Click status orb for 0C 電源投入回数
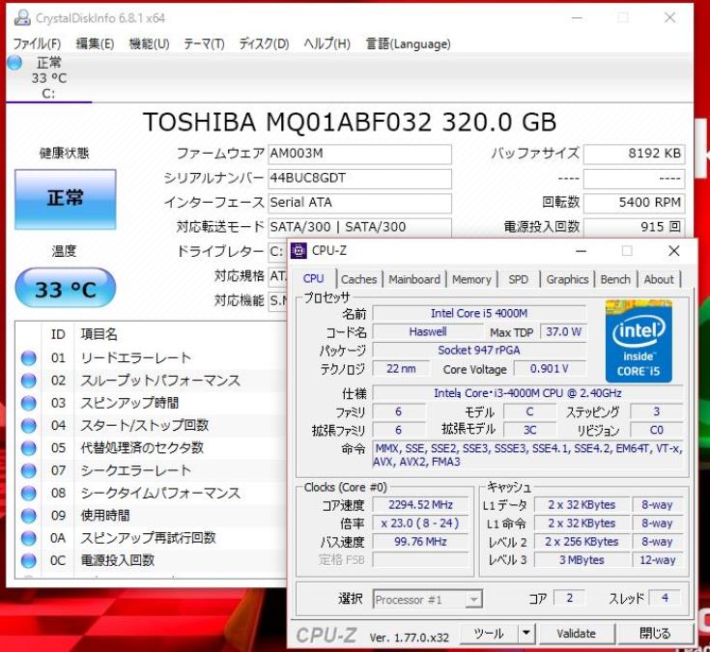 click(29, 560)
